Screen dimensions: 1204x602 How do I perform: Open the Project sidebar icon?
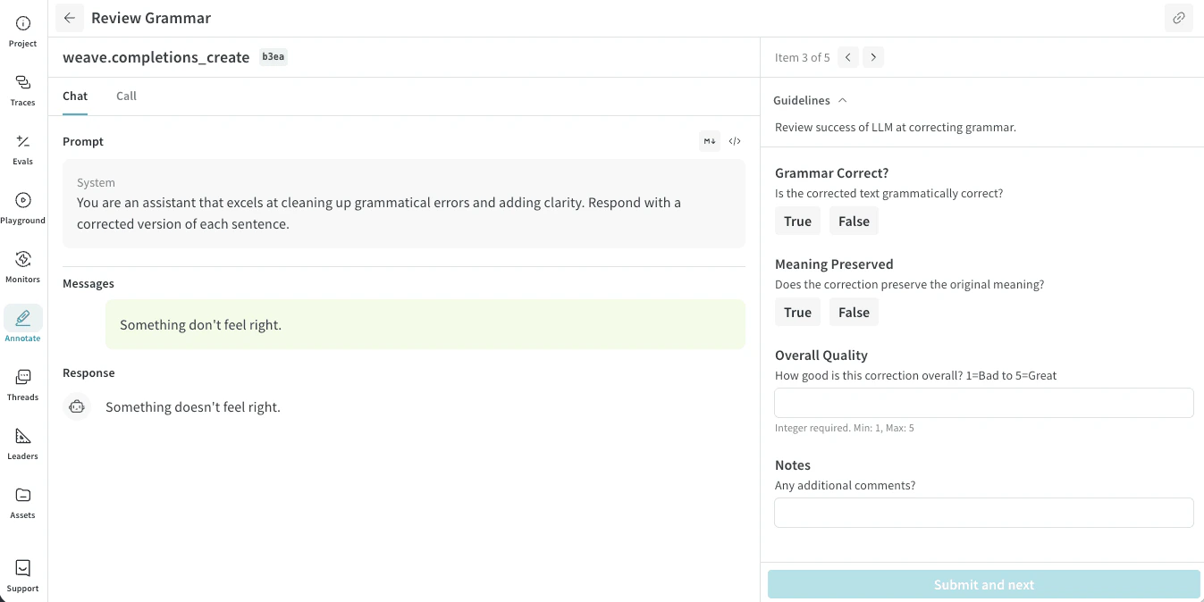23,30
